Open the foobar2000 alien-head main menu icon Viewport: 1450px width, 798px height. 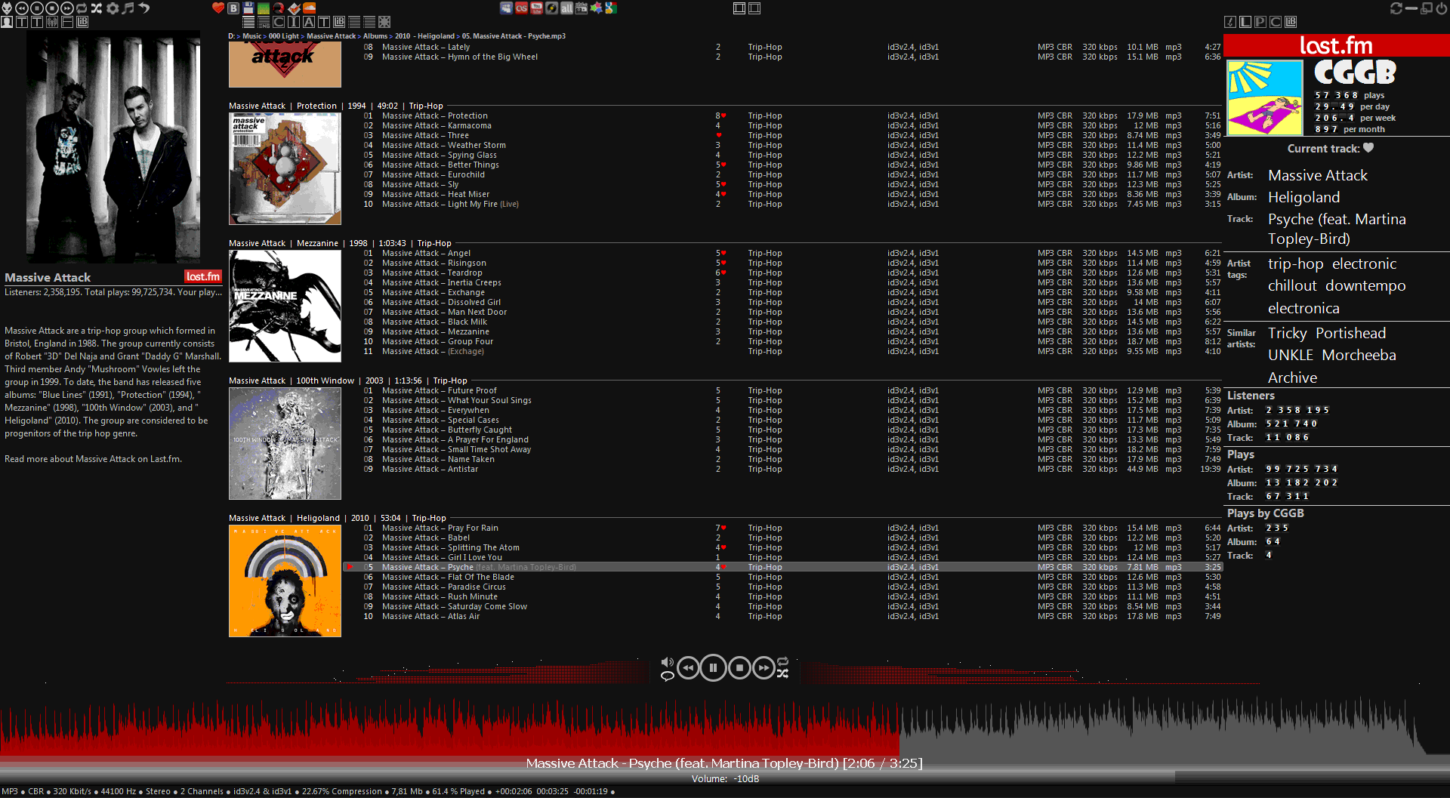(7, 8)
